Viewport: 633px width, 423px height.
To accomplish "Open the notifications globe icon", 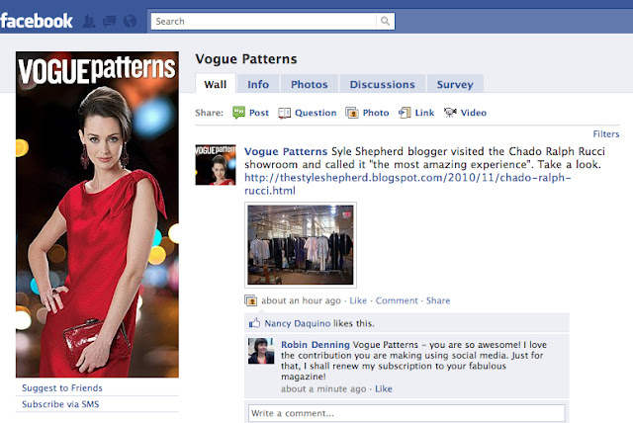I will 130,21.
